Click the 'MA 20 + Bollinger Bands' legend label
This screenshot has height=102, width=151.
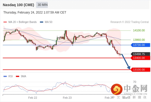coord(23,22)
